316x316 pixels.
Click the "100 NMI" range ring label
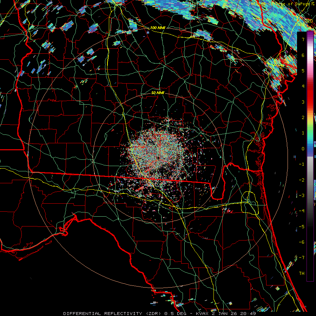(x=158, y=28)
